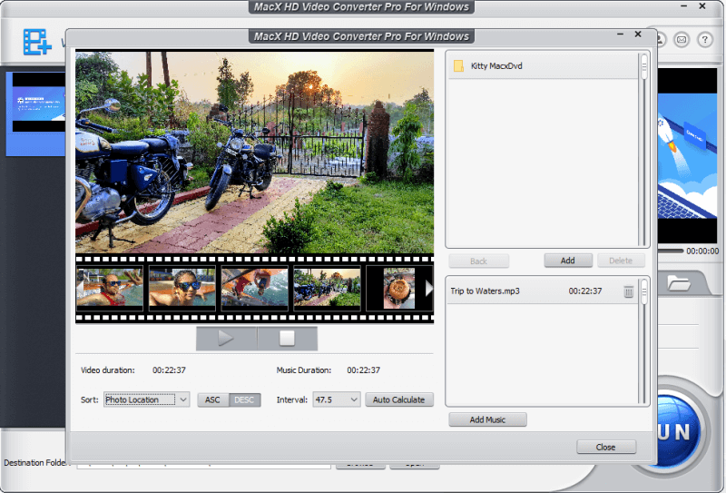Click the Add button under photo list
Screen dimensions: 726x493
pos(568,261)
